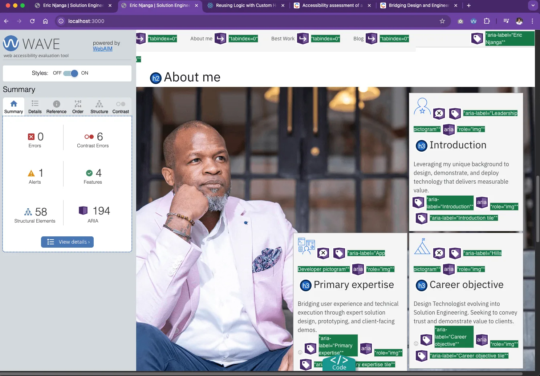Click the aria icon after aria-label="Career objective"
Image resolution: width=540 pixels, height=376 pixels.
pos(482,340)
